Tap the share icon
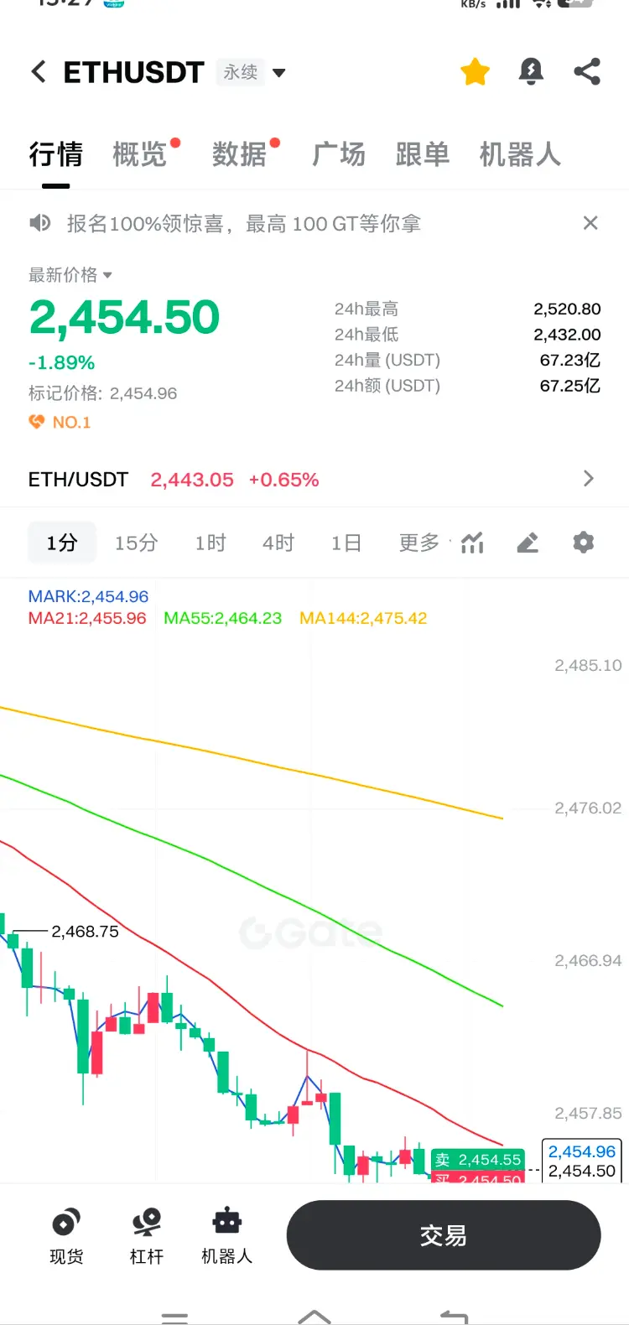The width and height of the screenshot is (629, 1325). click(x=587, y=72)
